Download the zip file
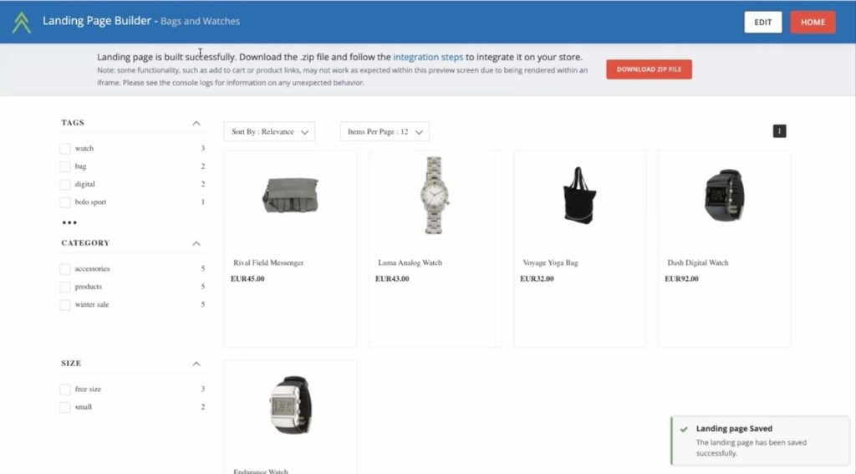 tap(649, 69)
